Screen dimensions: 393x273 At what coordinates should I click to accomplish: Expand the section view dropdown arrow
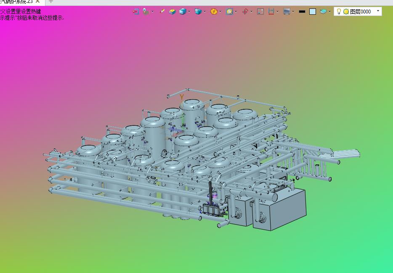tap(236, 11)
